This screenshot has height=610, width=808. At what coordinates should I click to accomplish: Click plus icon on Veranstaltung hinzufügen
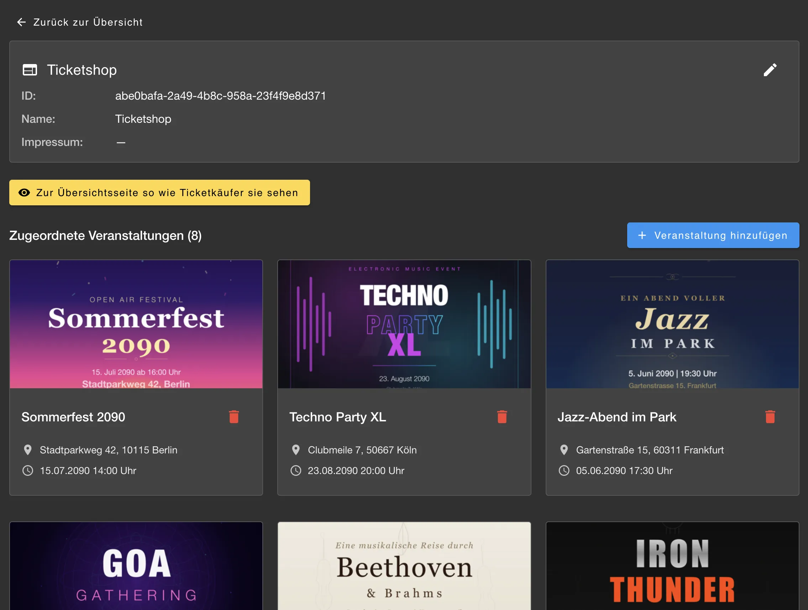(642, 236)
